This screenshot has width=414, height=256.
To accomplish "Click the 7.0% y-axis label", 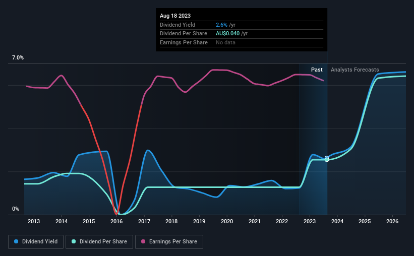I will (18, 57).
